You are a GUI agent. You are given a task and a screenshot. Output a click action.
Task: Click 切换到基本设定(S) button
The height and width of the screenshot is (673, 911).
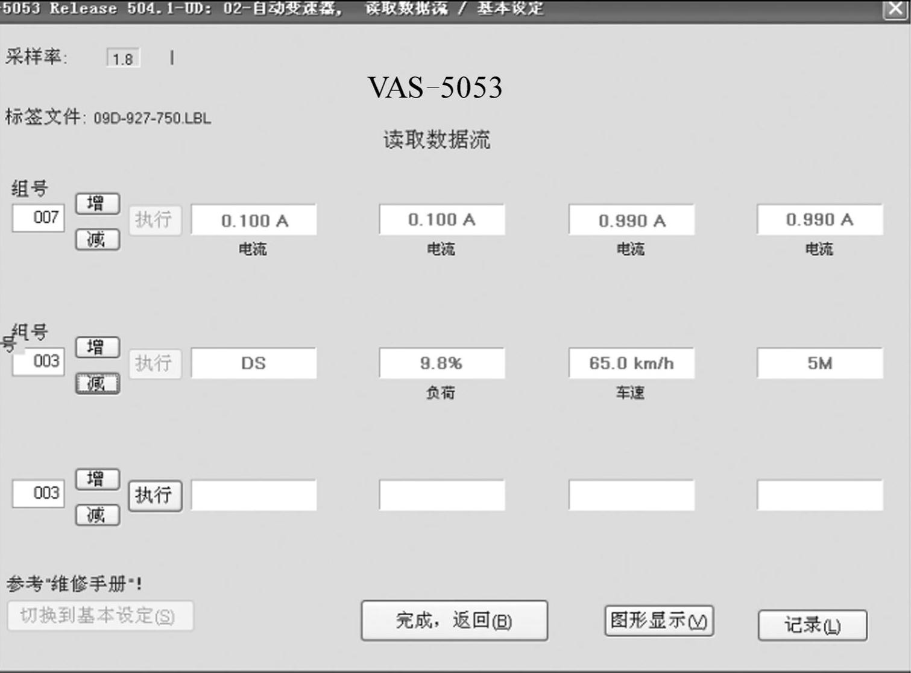click(x=101, y=616)
